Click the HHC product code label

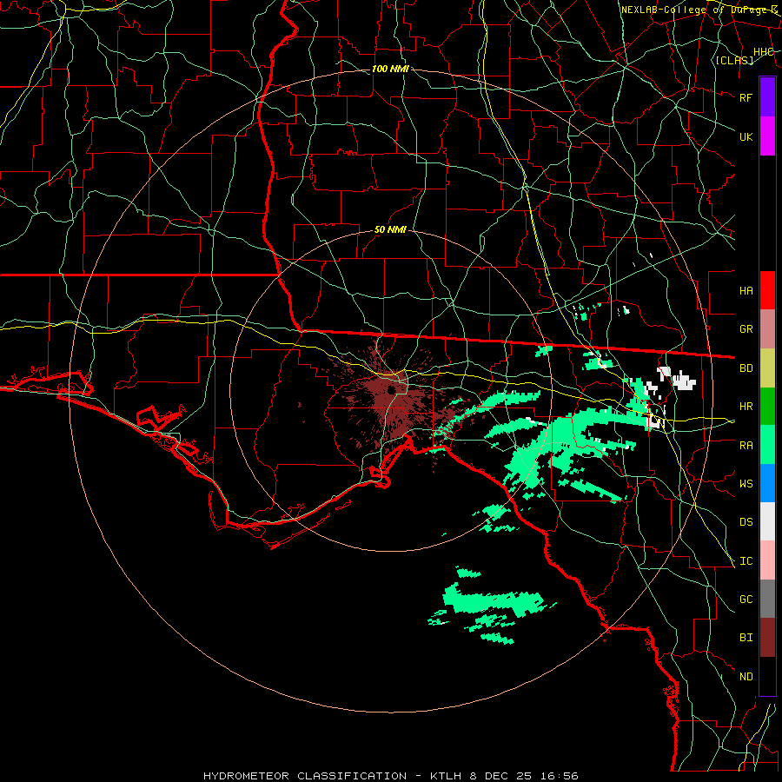(x=764, y=51)
